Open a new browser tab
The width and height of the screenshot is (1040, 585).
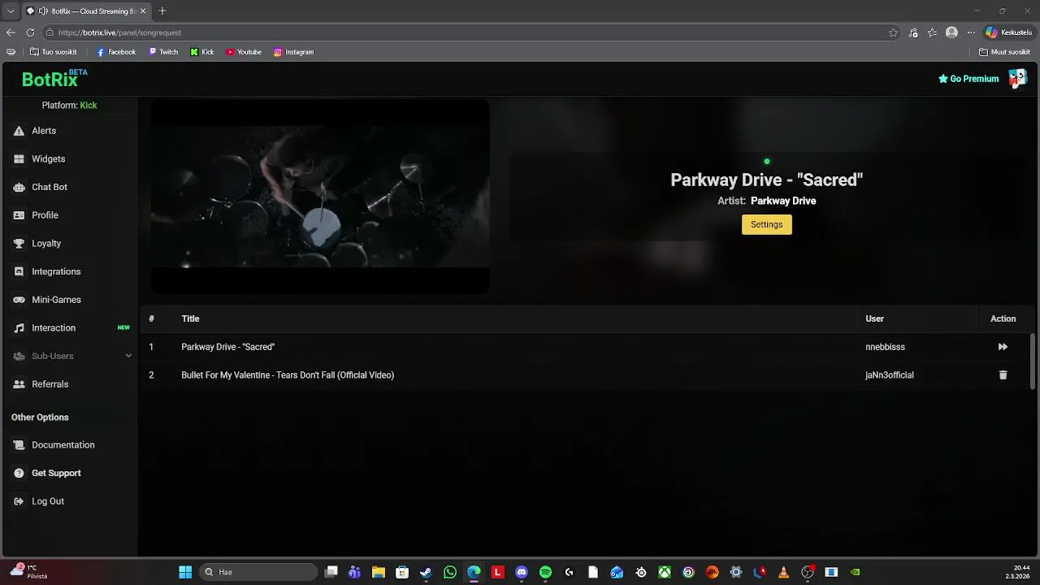pyautogui.click(x=162, y=11)
